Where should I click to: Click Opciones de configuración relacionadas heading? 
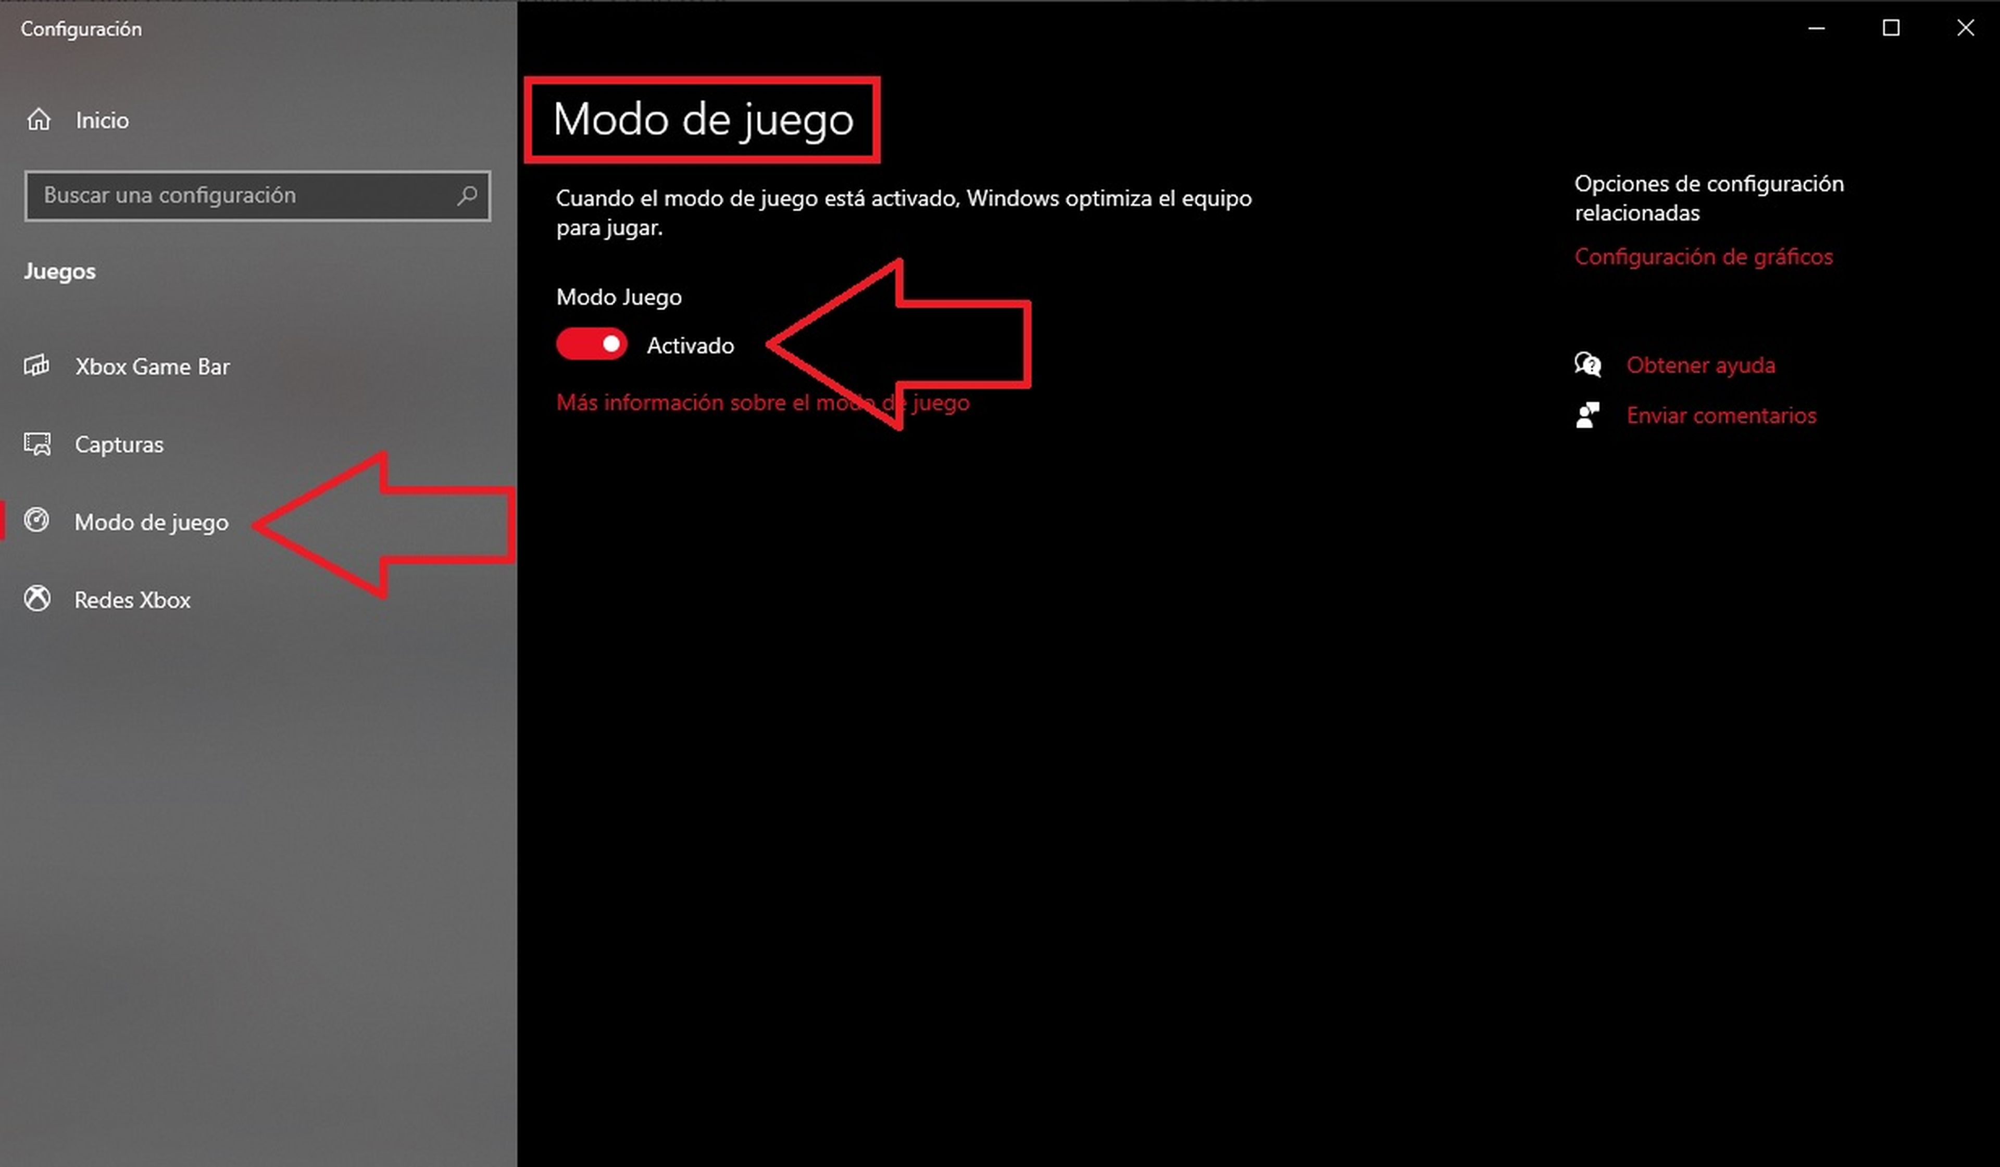pos(1709,198)
